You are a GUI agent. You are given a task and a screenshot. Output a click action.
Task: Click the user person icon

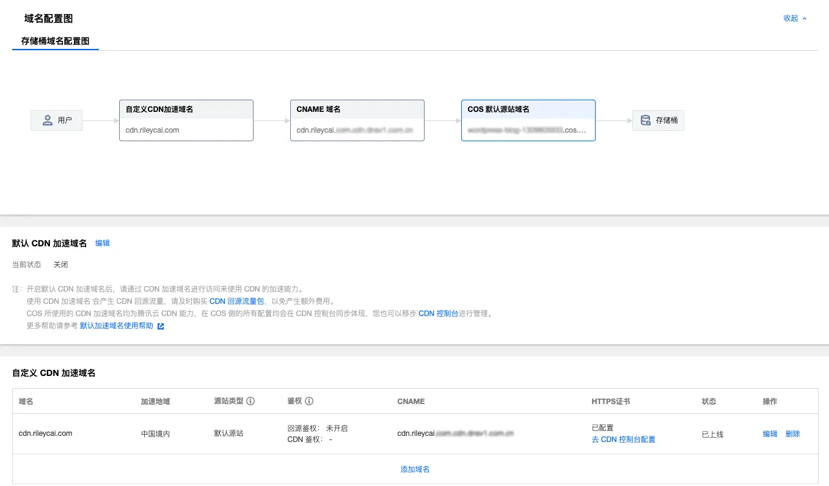(x=48, y=120)
